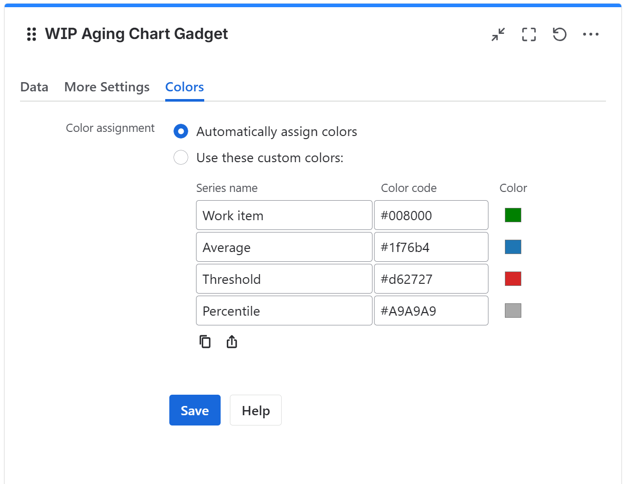Viewport: 627px width, 484px height.
Task: Copy the color series list
Action: point(205,341)
